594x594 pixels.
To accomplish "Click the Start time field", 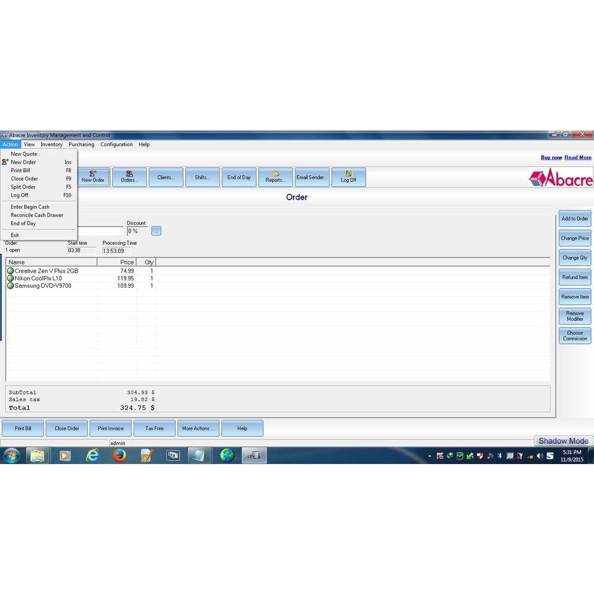I will pos(81,251).
